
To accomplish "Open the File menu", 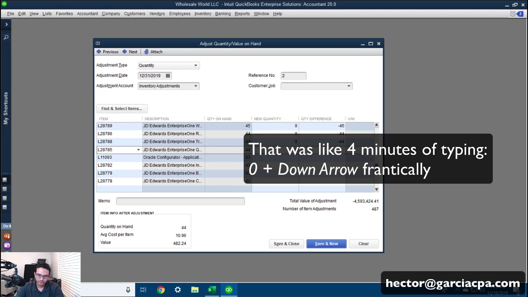I will [x=11, y=14].
